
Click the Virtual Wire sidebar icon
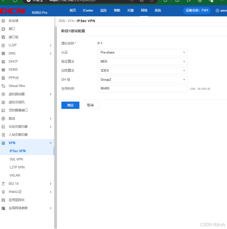click(3, 86)
